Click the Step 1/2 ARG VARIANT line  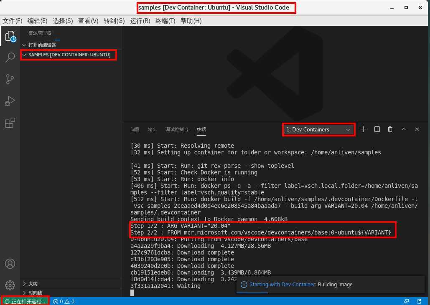coord(180,226)
